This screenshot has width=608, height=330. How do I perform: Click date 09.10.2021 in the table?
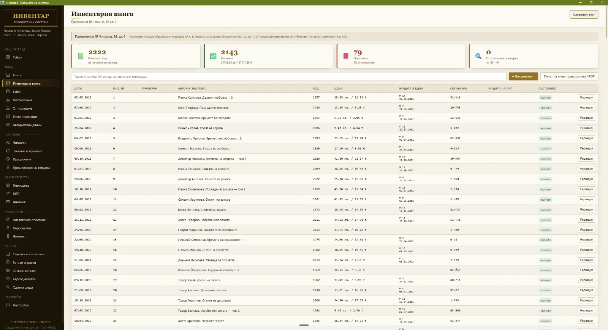[83, 159]
